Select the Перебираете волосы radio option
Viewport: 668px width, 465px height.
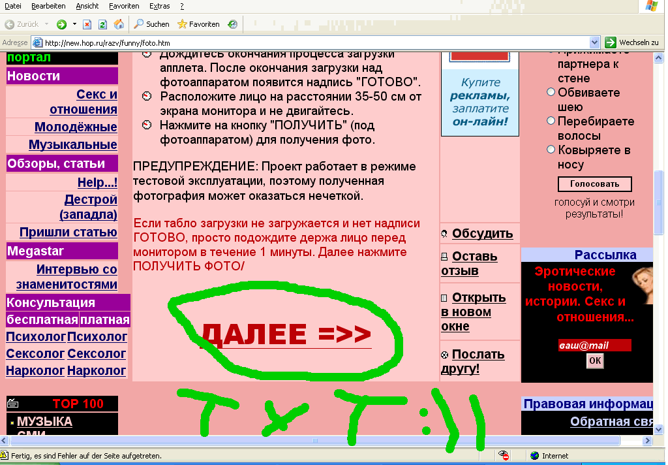click(x=551, y=121)
